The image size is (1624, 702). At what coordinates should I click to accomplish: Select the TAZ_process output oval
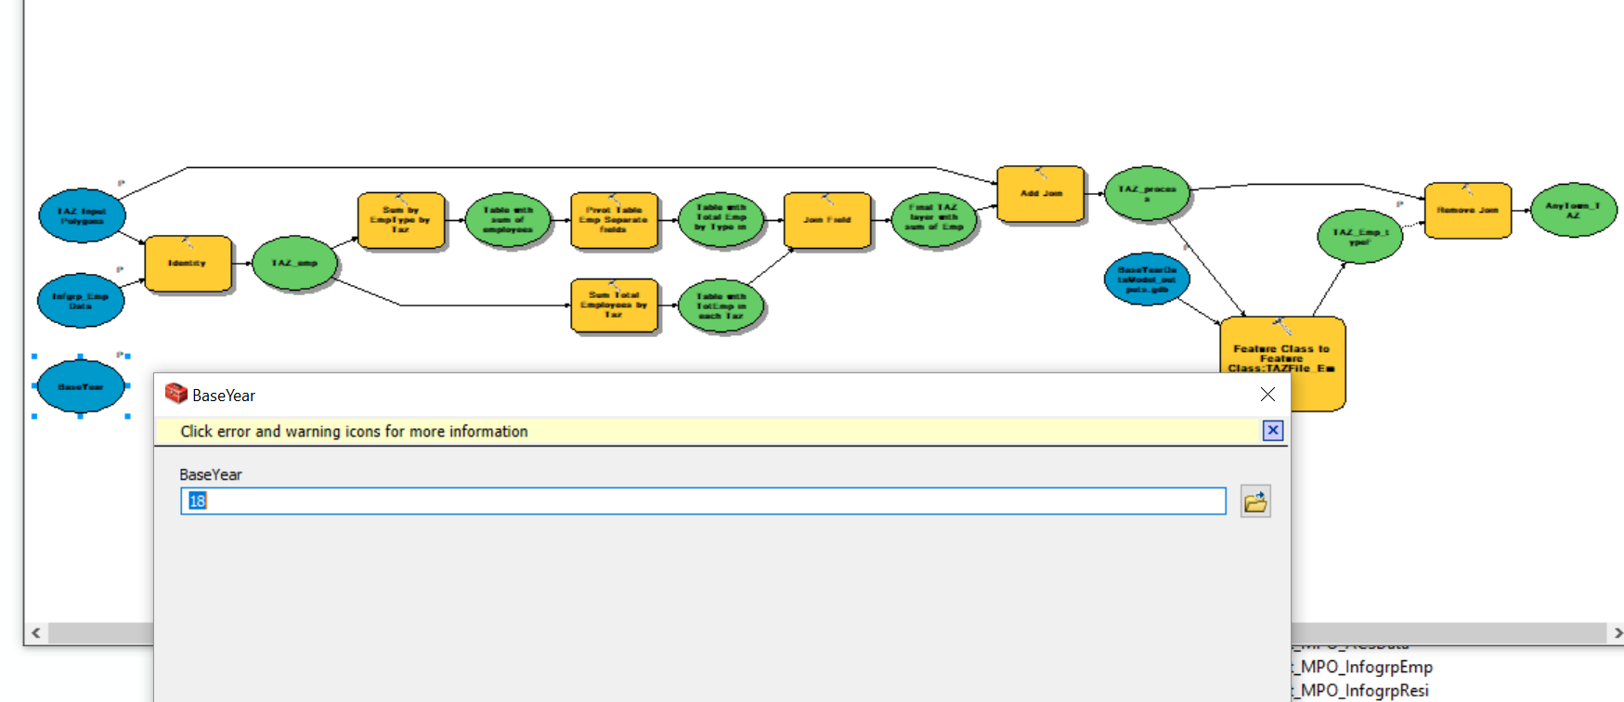tap(1148, 193)
